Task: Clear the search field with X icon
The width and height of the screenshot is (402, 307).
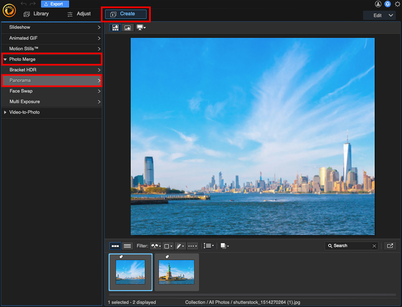Action: click(374, 246)
